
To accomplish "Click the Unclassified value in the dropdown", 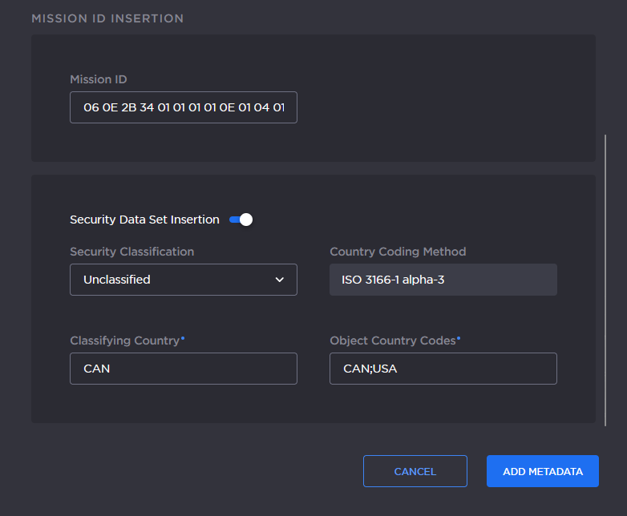I will [117, 280].
